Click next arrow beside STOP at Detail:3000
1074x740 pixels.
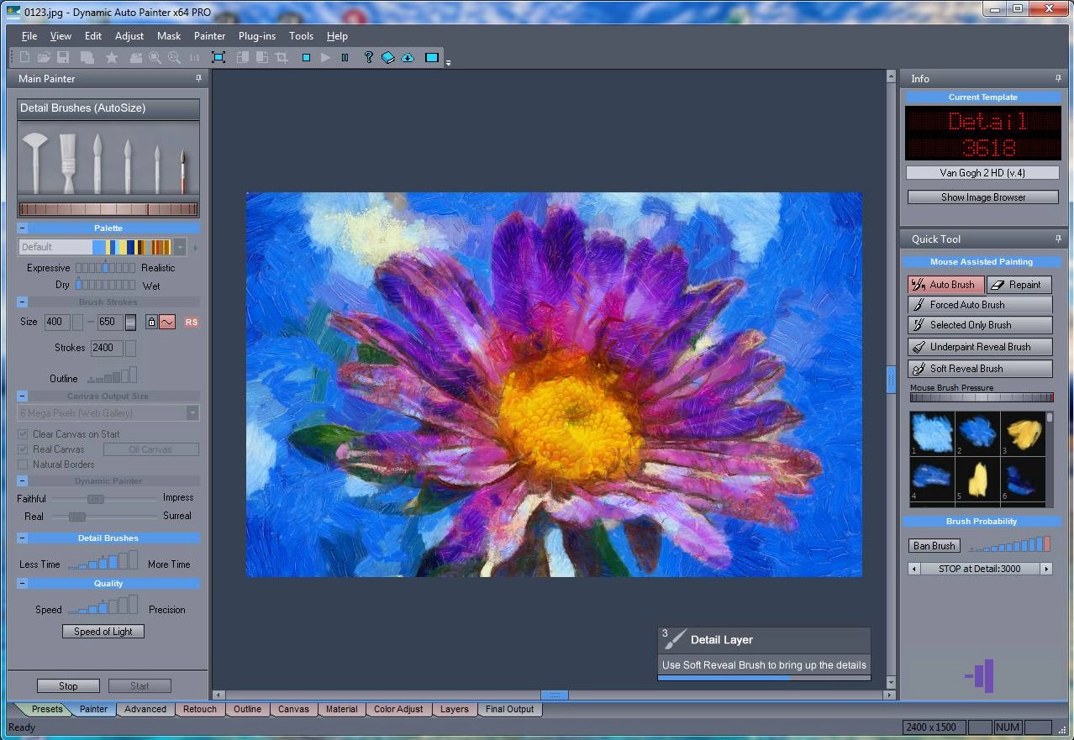1046,569
